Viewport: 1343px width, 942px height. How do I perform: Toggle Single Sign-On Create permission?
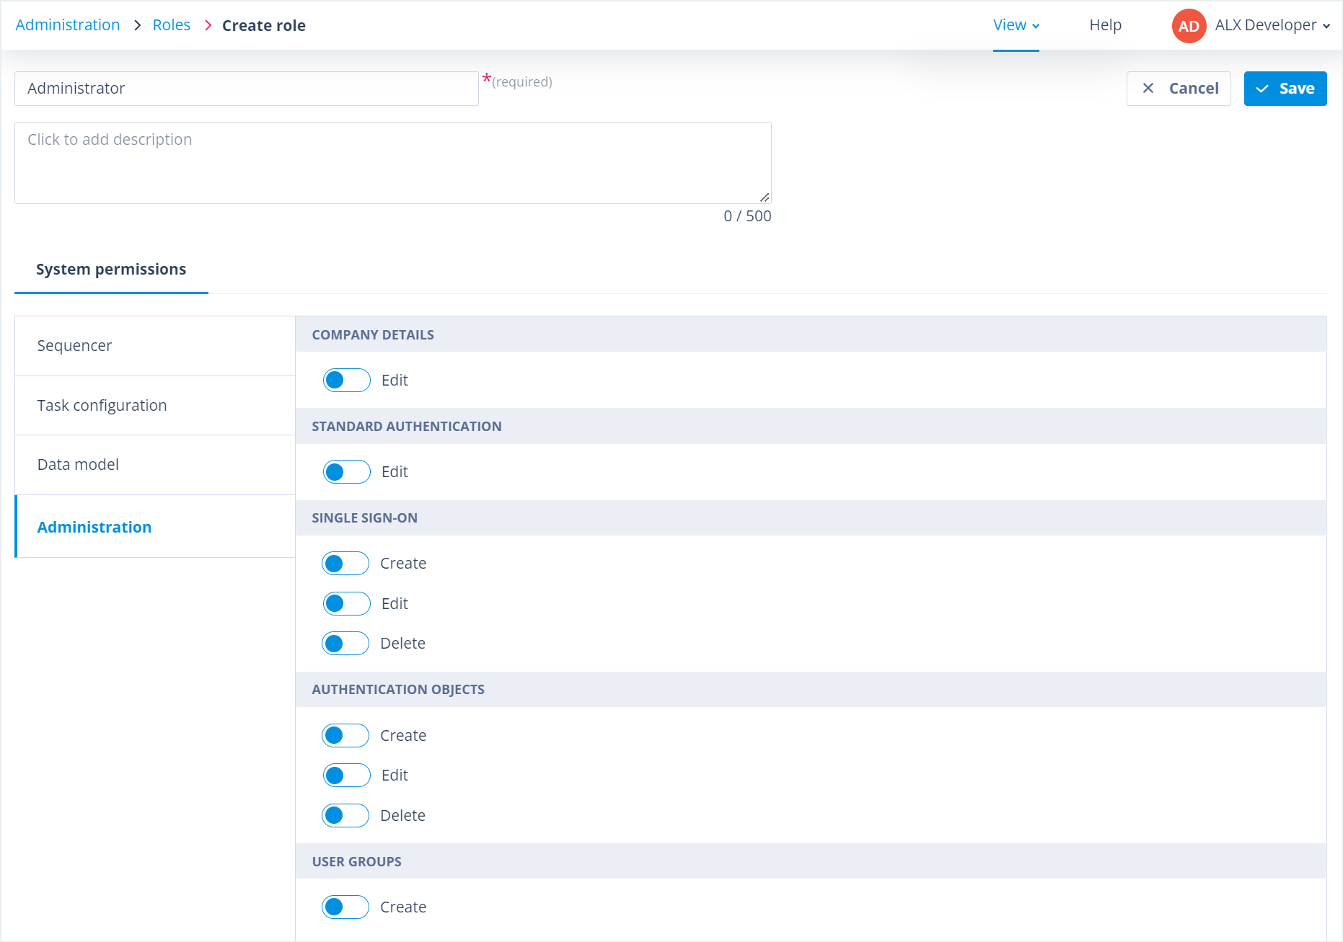pos(345,563)
